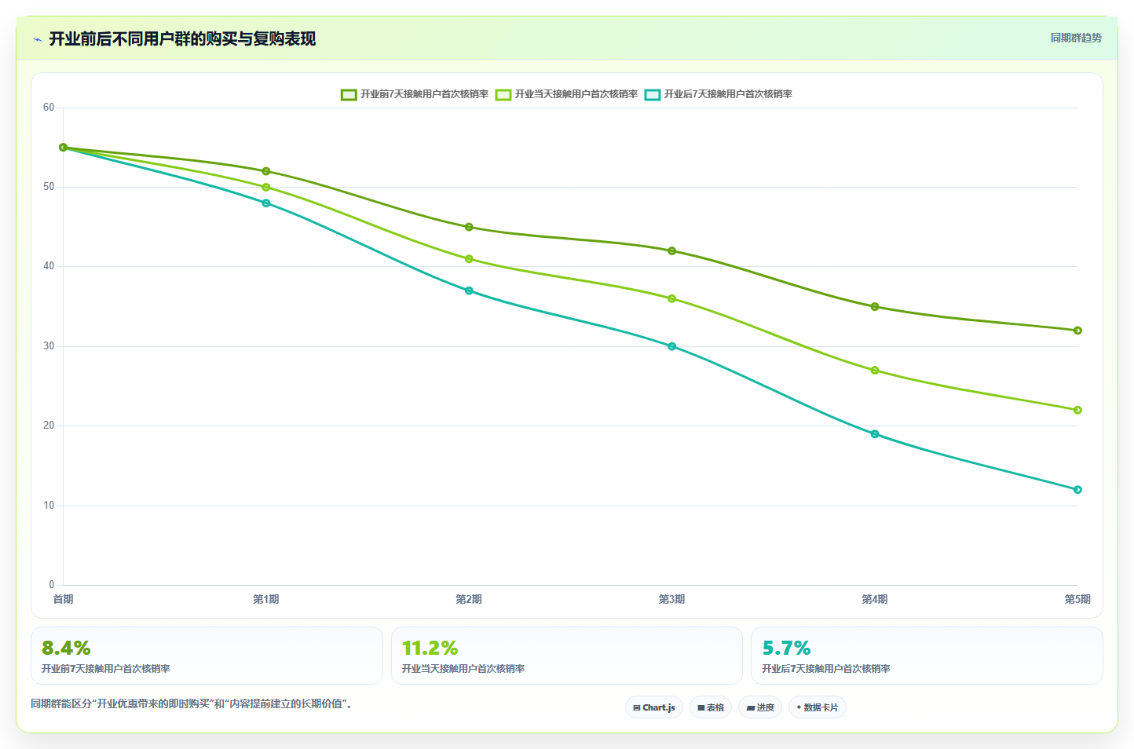This screenshot has height=749, width=1134.
Task: Click teal 第2期 point at 37
Action: (x=469, y=290)
